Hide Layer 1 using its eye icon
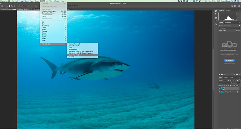 219,89
